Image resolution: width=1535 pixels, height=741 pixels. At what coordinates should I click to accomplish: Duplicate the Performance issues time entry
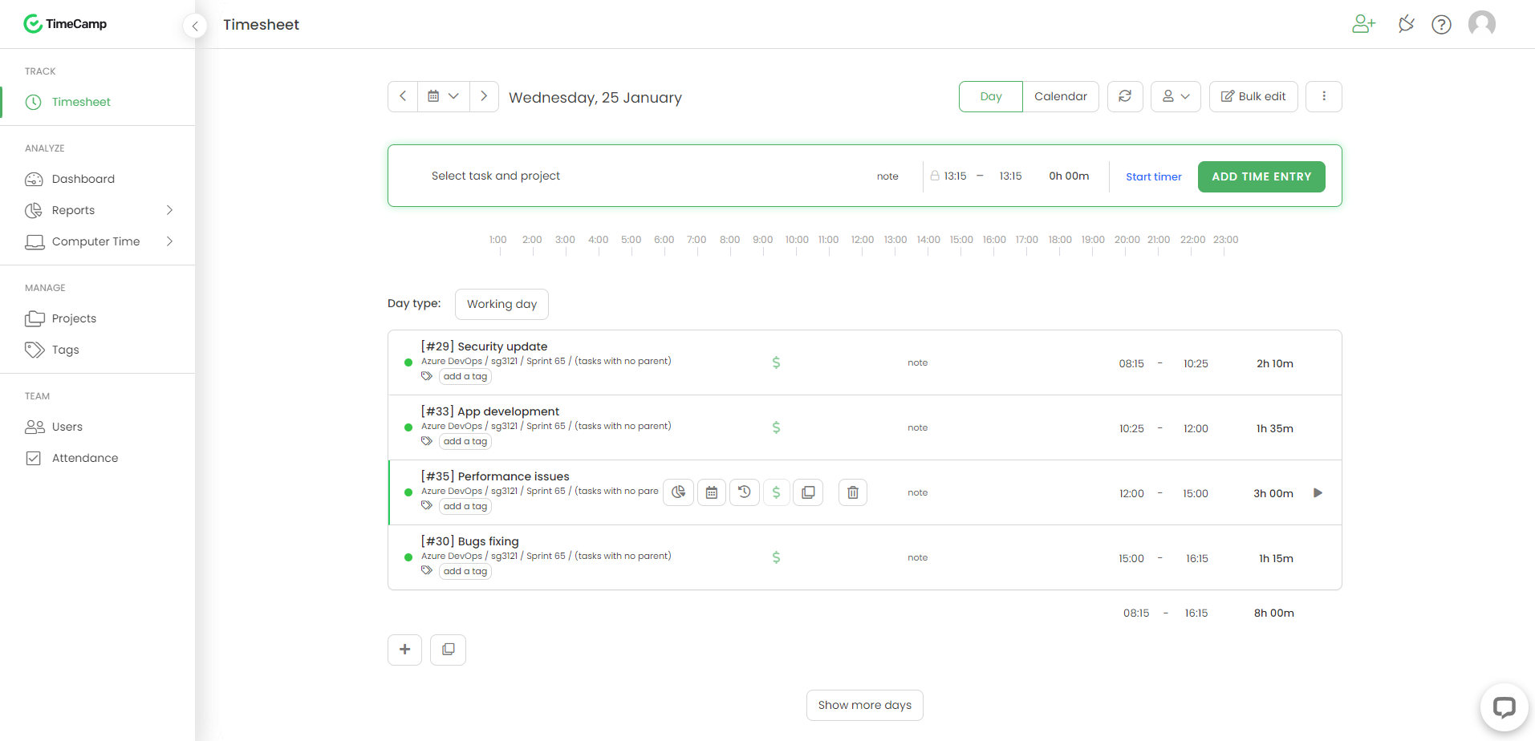click(x=808, y=492)
